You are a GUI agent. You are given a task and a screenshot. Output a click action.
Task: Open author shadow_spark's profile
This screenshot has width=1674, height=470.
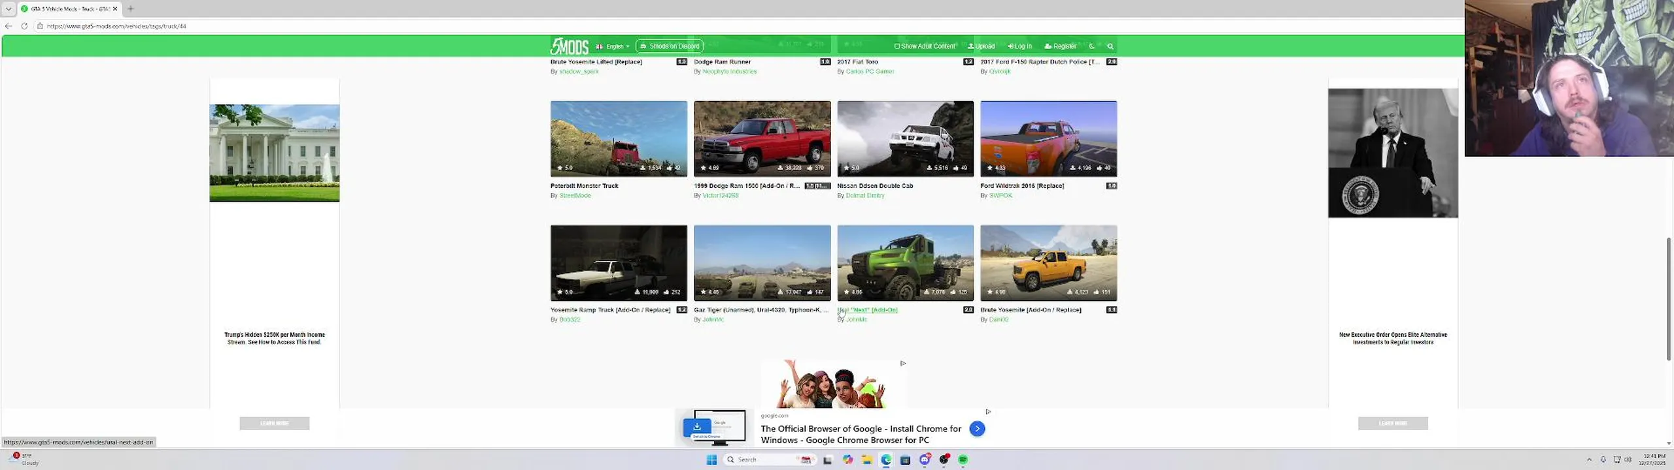[x=579, y=71]
